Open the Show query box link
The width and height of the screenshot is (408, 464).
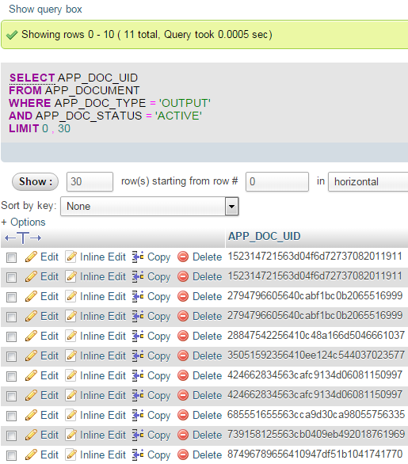point(45,10)
